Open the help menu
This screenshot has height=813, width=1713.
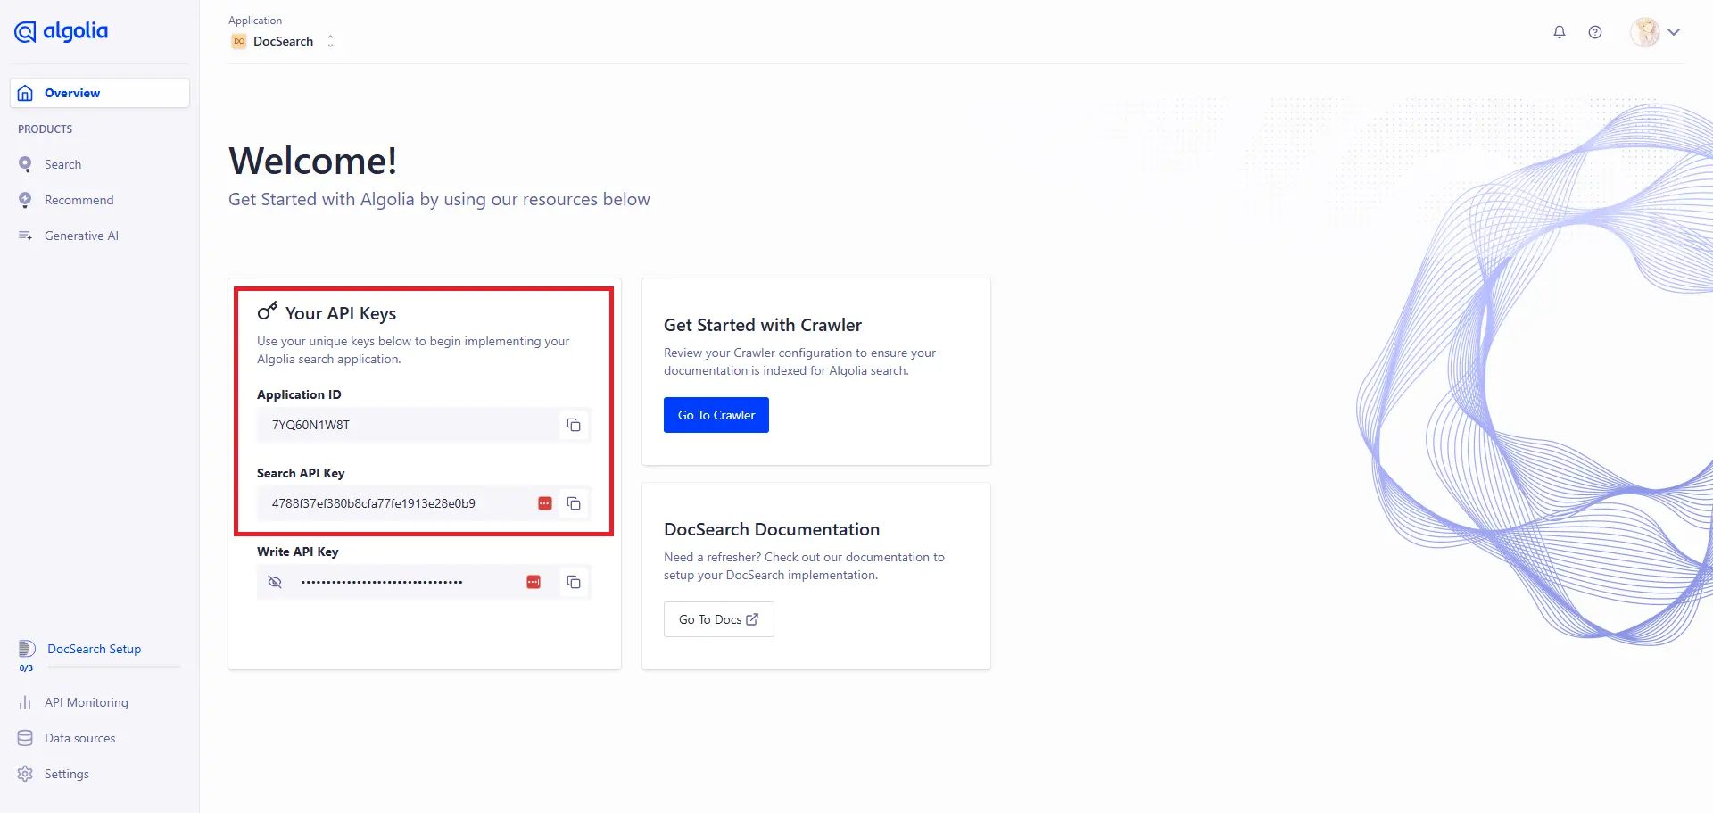pyautogui.click(x=1595, y=31)
